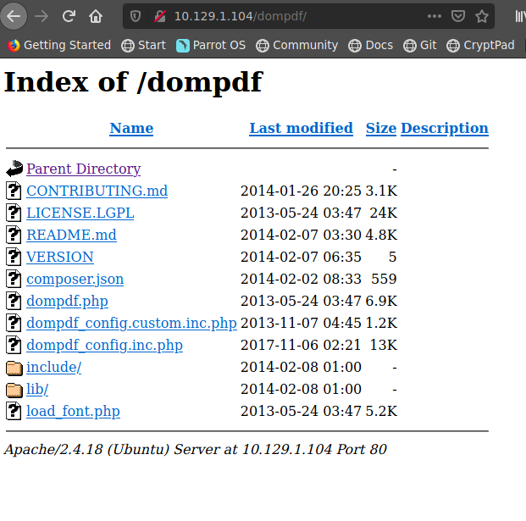Select date '2013-11-07 04:45'
The height and width of the screenshot is (521, 526).
301,323
